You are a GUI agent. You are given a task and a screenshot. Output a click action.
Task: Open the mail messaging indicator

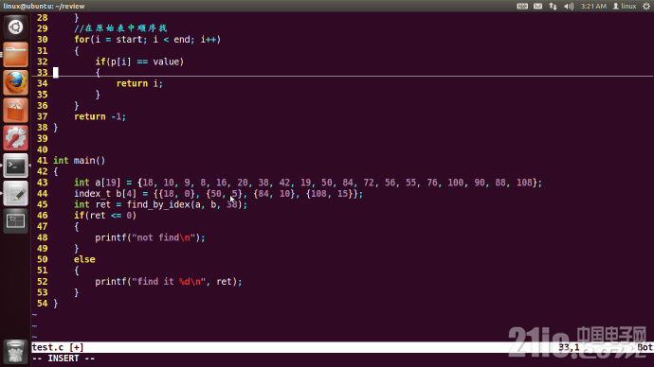tap(538, 7)
